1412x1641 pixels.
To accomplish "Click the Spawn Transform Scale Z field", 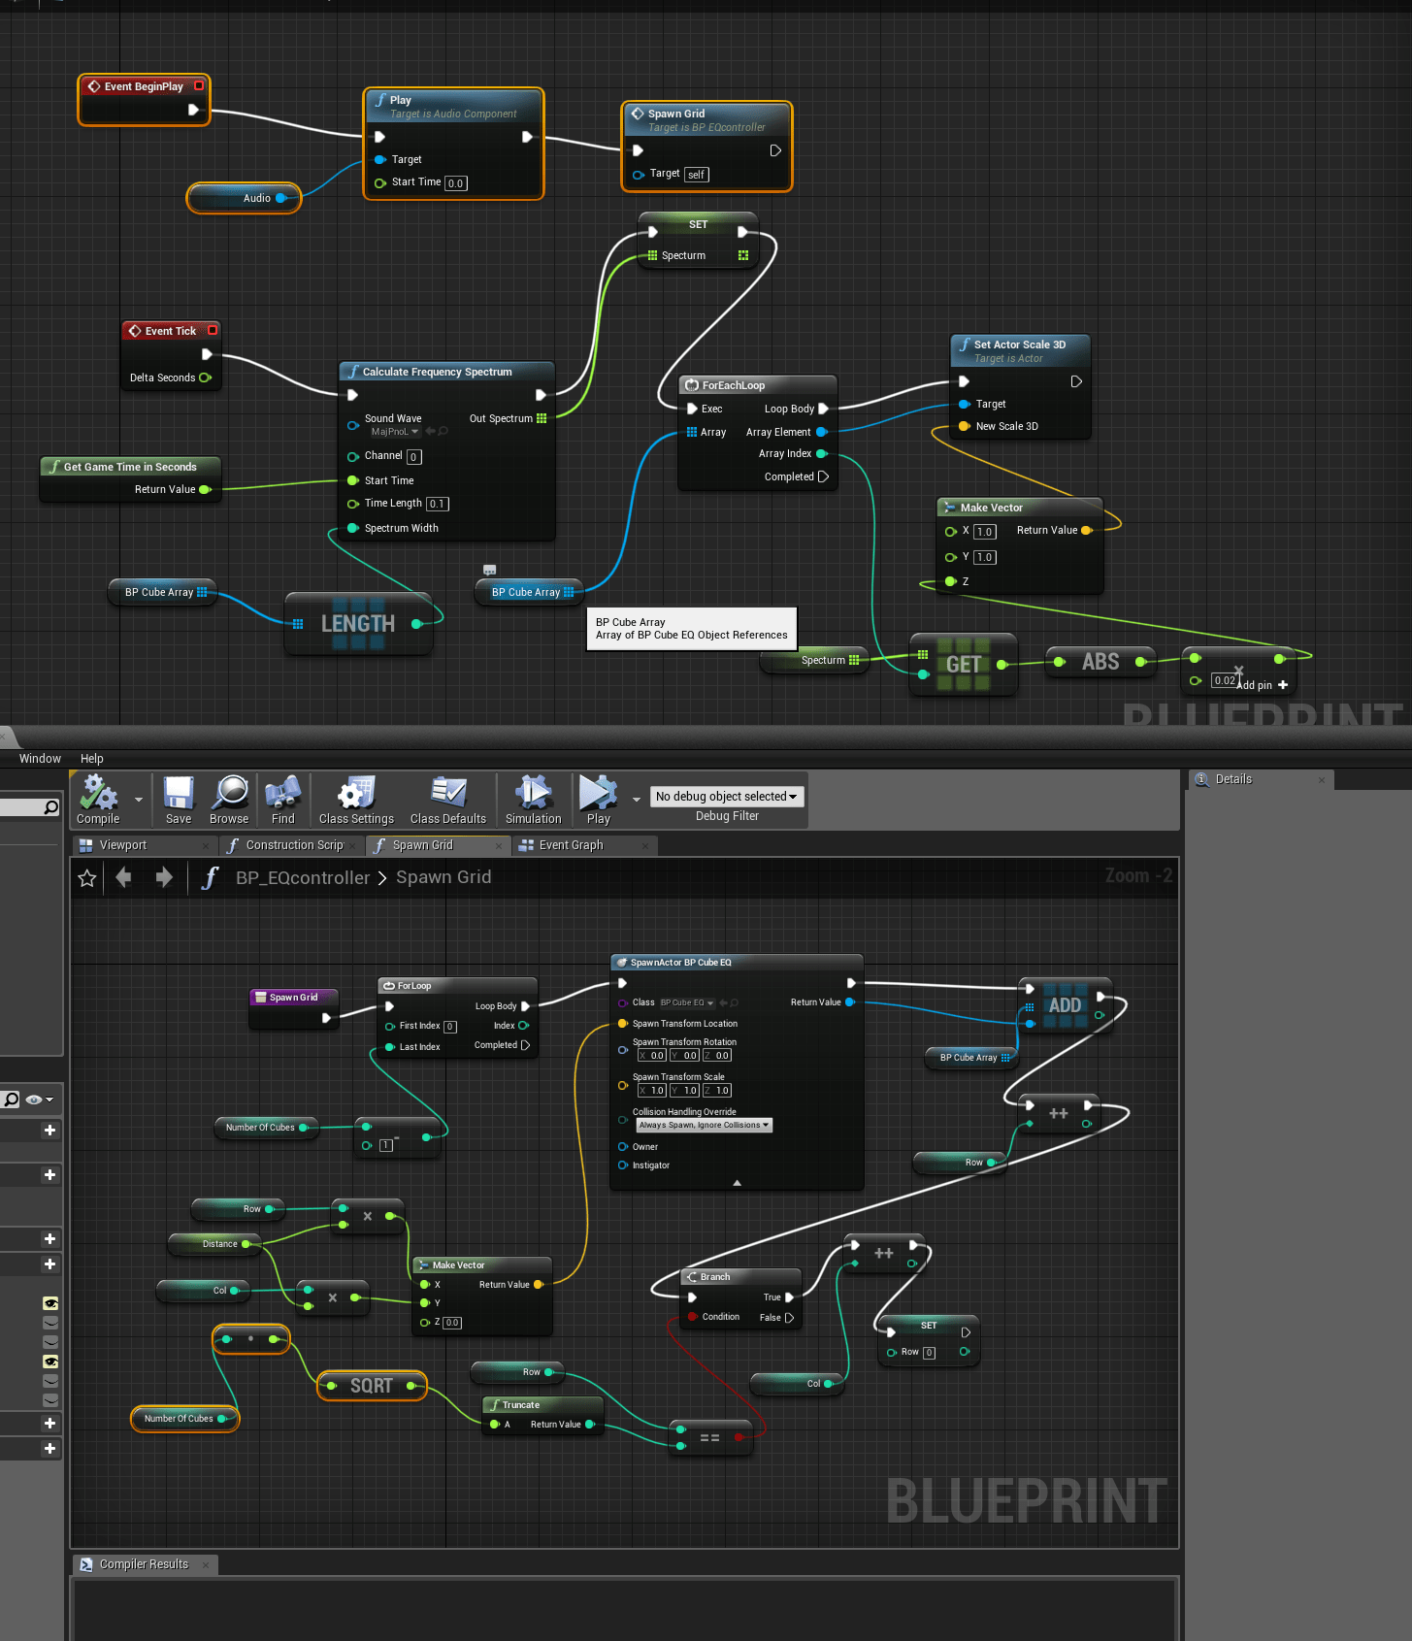I will 718,1091.
